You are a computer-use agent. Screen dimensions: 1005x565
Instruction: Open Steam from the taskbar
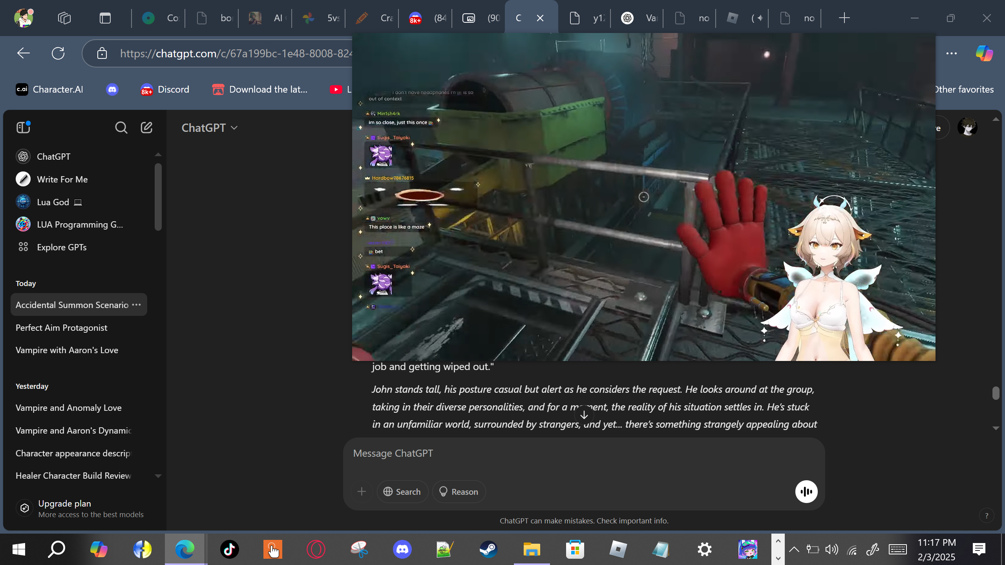click(x=488, y=549)
